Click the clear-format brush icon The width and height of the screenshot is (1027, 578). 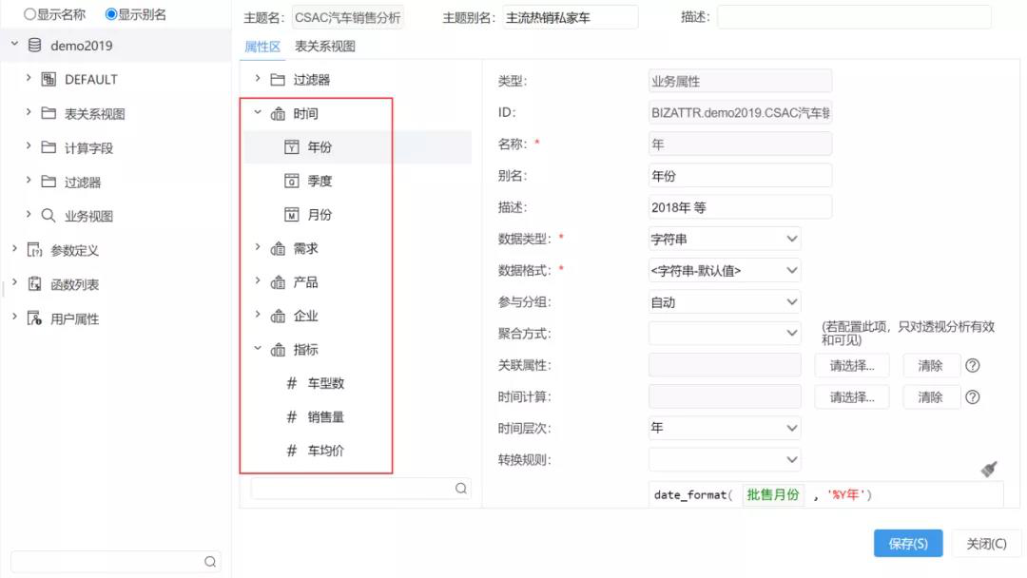pyautogui.click(x=989, y=469)
